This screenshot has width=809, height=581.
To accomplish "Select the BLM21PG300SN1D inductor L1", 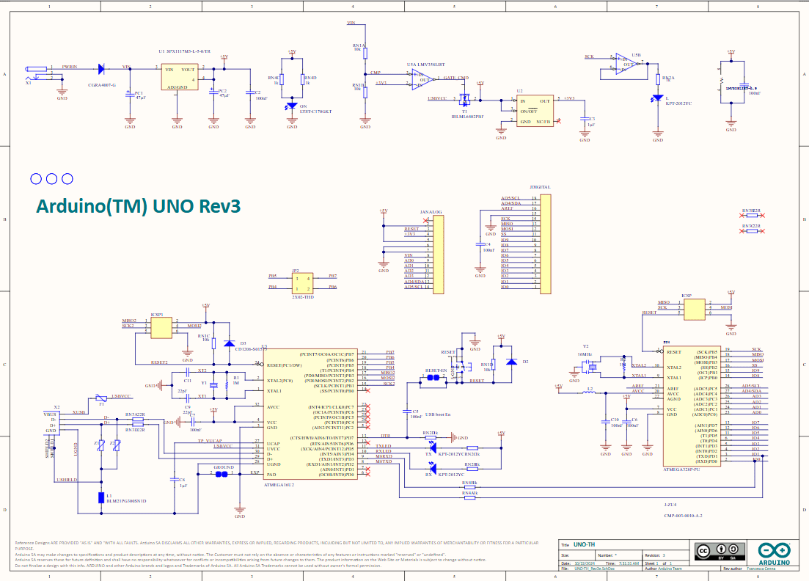I will (x=101, y=497).
